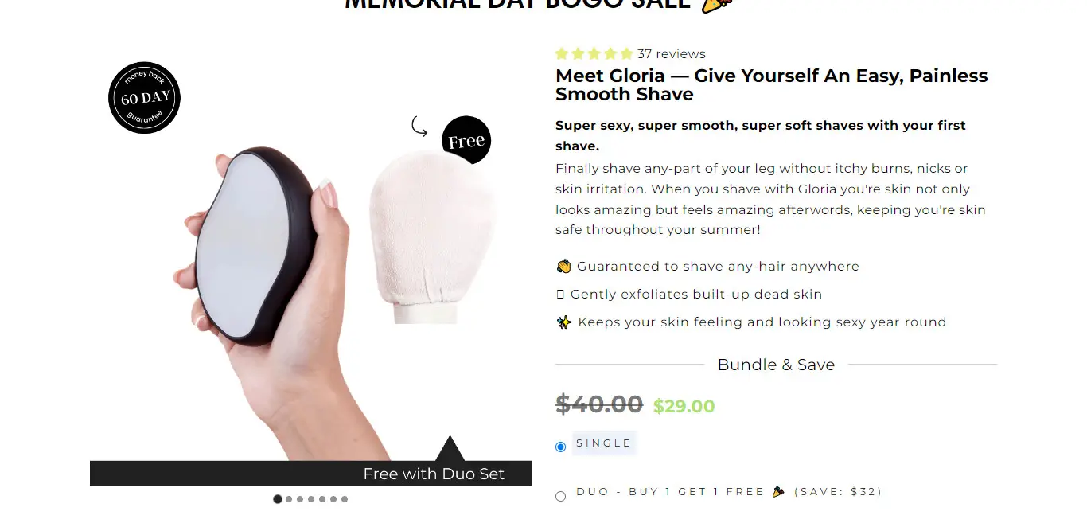Click the curved arrow near the Free badge
The image size is (1087, 523).
coord(419,126)
